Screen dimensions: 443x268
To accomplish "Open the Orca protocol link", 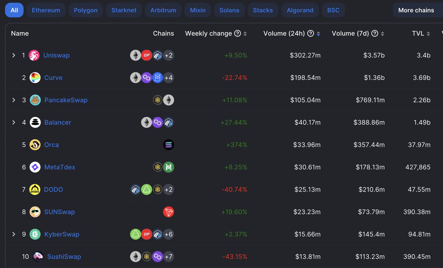I will coord(51,145).
